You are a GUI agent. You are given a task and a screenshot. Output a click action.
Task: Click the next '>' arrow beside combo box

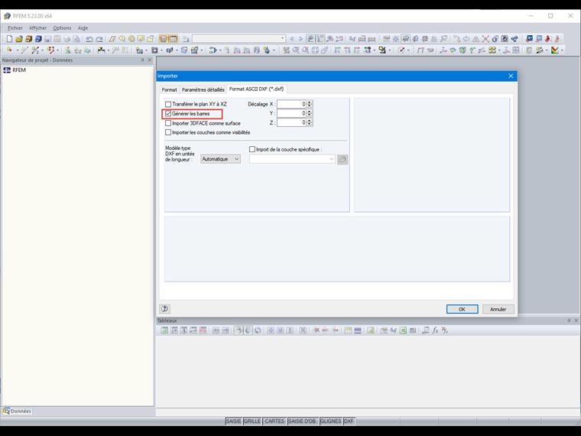click(x=300, y=39)
